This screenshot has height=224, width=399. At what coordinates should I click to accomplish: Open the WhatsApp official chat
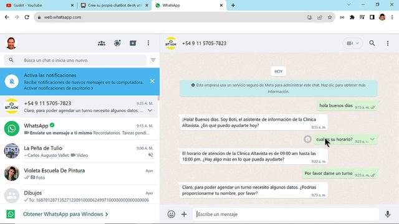(80, 129)
